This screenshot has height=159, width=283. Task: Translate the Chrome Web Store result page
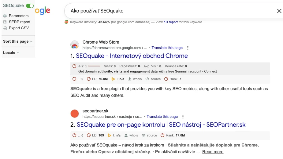[167, 48]
